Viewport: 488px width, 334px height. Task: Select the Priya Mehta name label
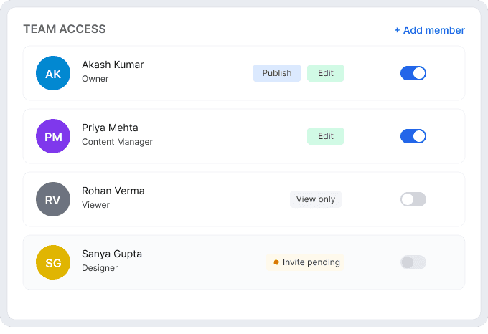point(110,128)
